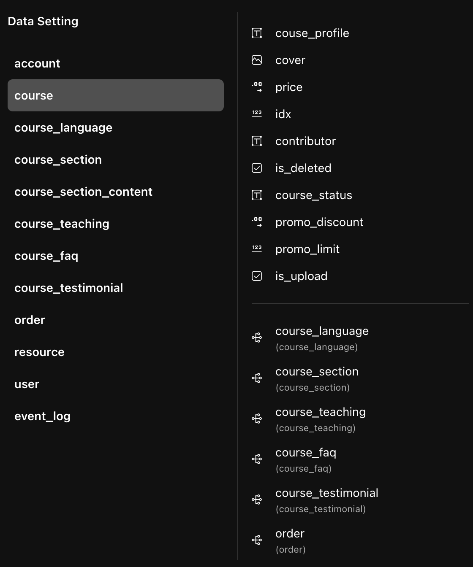473x567 pixels.
Task: Click the image icon next to cover
Action: (x=257, y=60)
